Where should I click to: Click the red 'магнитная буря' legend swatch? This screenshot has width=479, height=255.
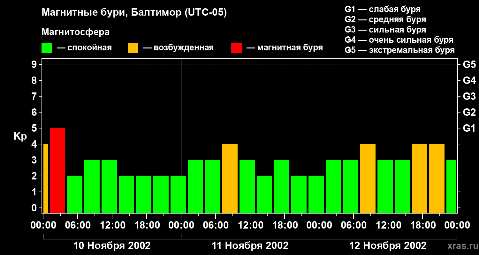[x=236, y=48]
